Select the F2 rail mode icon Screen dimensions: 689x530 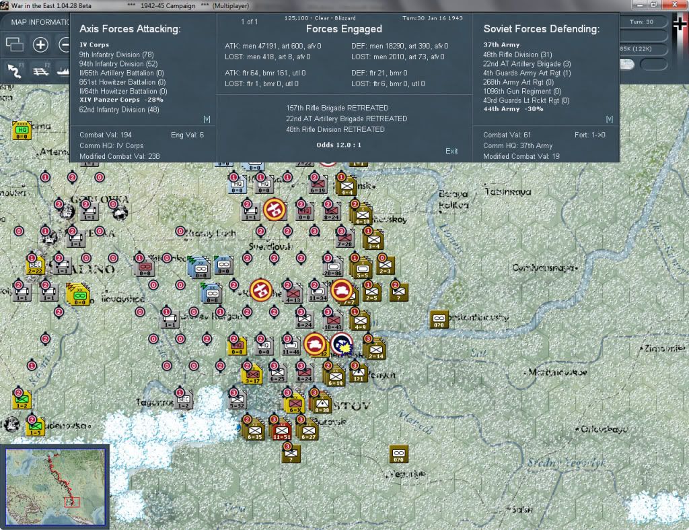point(41,70)
